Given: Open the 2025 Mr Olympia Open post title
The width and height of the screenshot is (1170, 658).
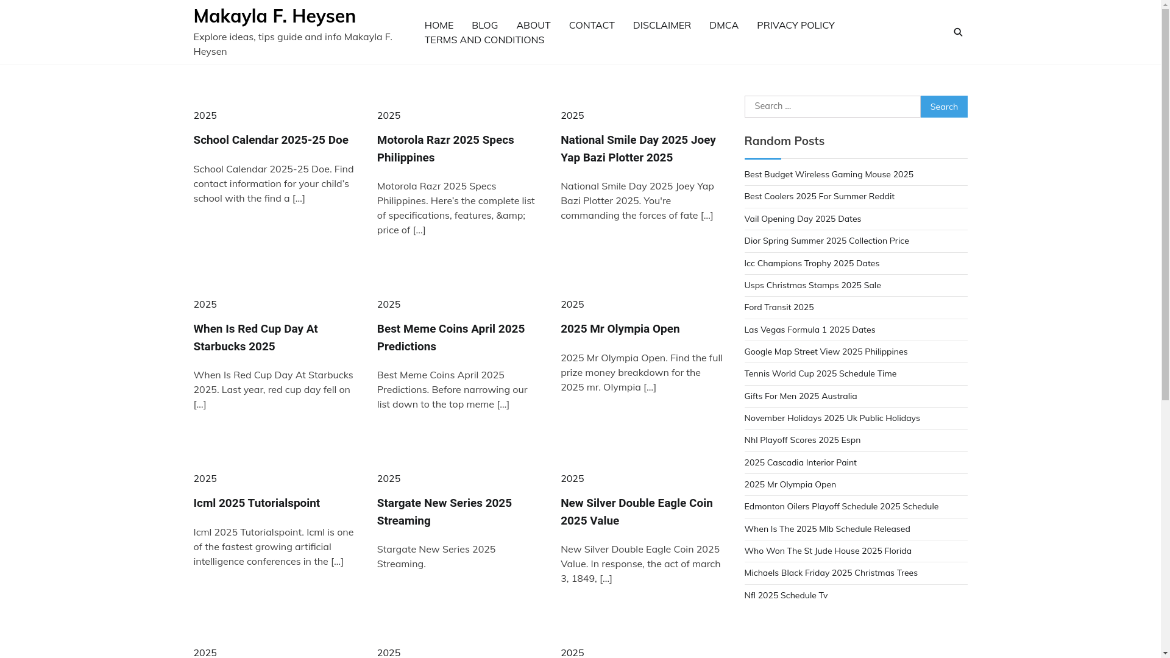Looking at the screenshot, I should (620, 329).
